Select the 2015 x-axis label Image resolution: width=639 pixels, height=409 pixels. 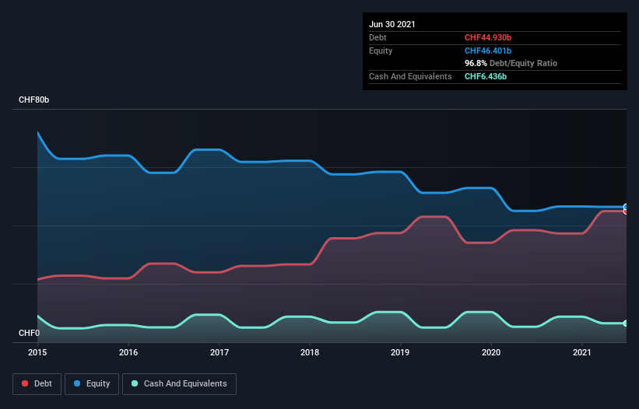(x=37, y=352)
